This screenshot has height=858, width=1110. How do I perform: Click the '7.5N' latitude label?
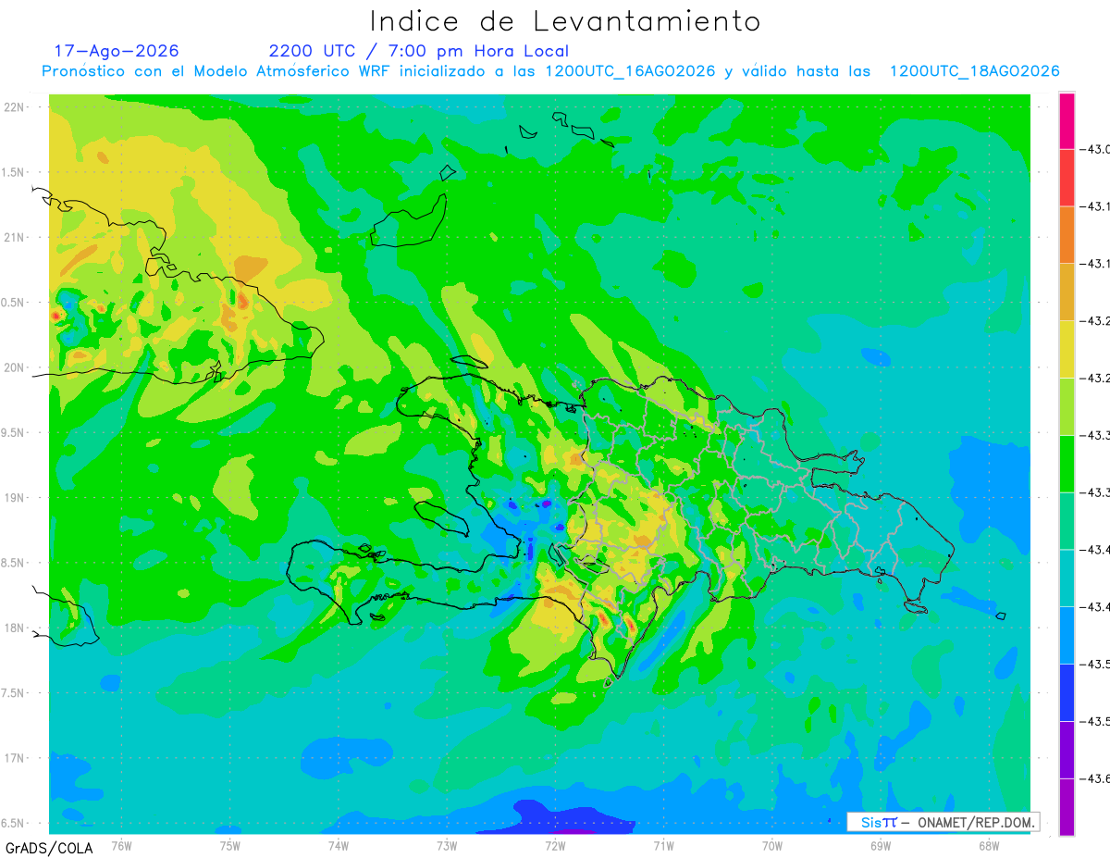13,692
